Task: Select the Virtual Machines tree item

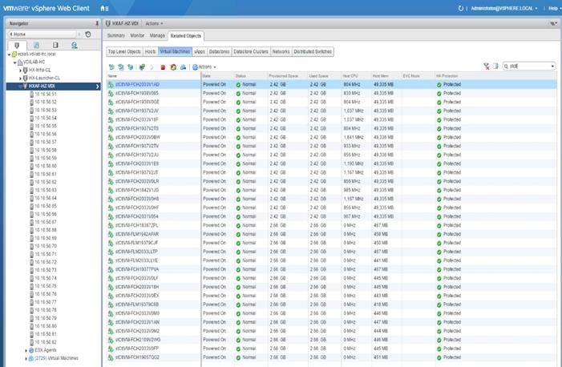Action: 57,358
